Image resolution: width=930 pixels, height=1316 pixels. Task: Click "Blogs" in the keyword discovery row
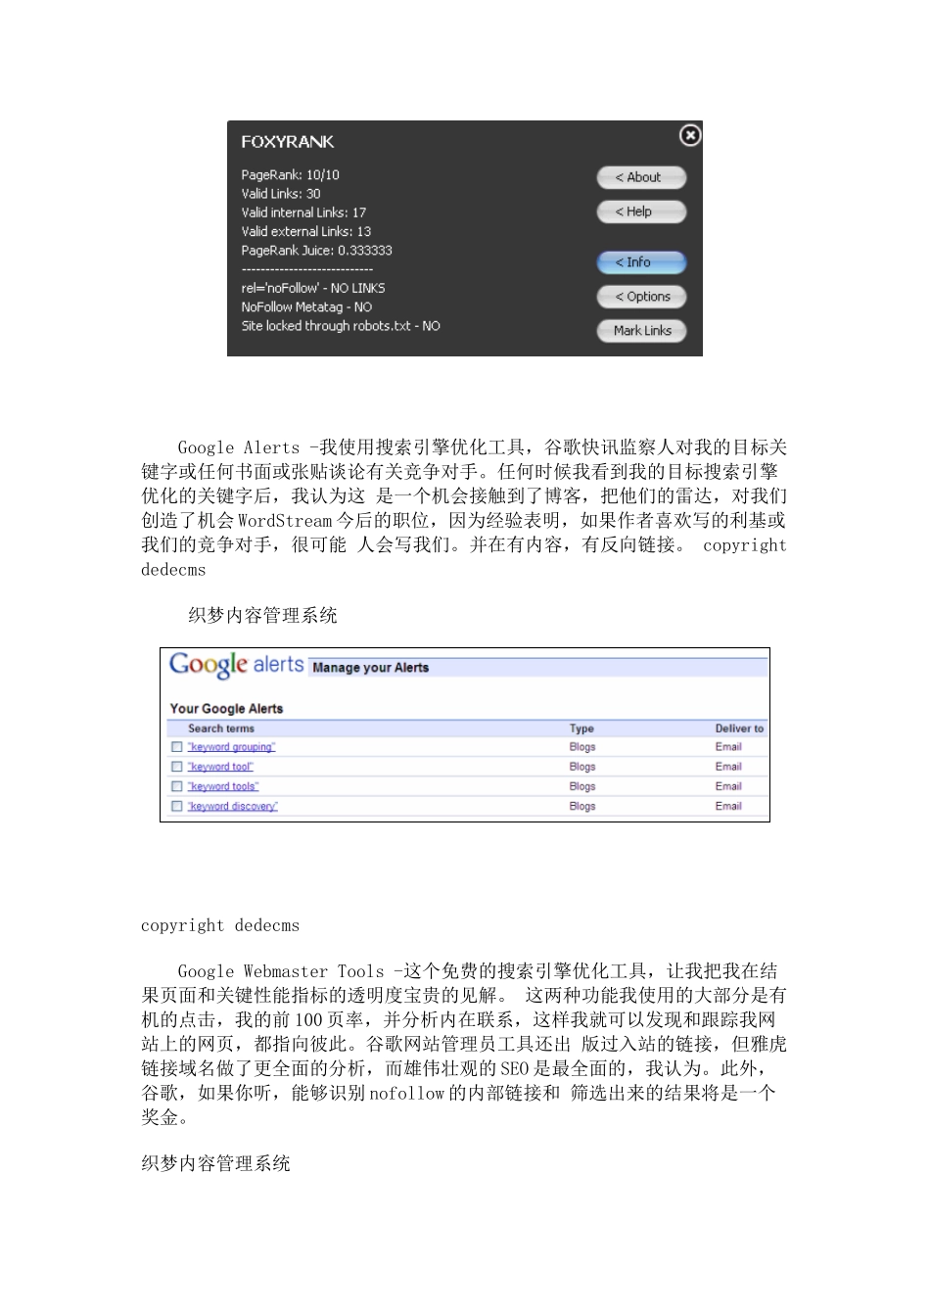582,806
